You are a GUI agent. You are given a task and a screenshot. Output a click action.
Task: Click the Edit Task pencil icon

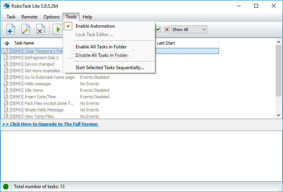coord(26,30)
